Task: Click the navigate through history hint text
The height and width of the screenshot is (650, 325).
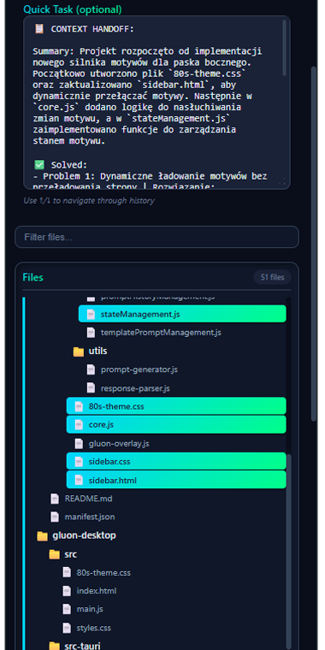Action: tap(89, 201)
